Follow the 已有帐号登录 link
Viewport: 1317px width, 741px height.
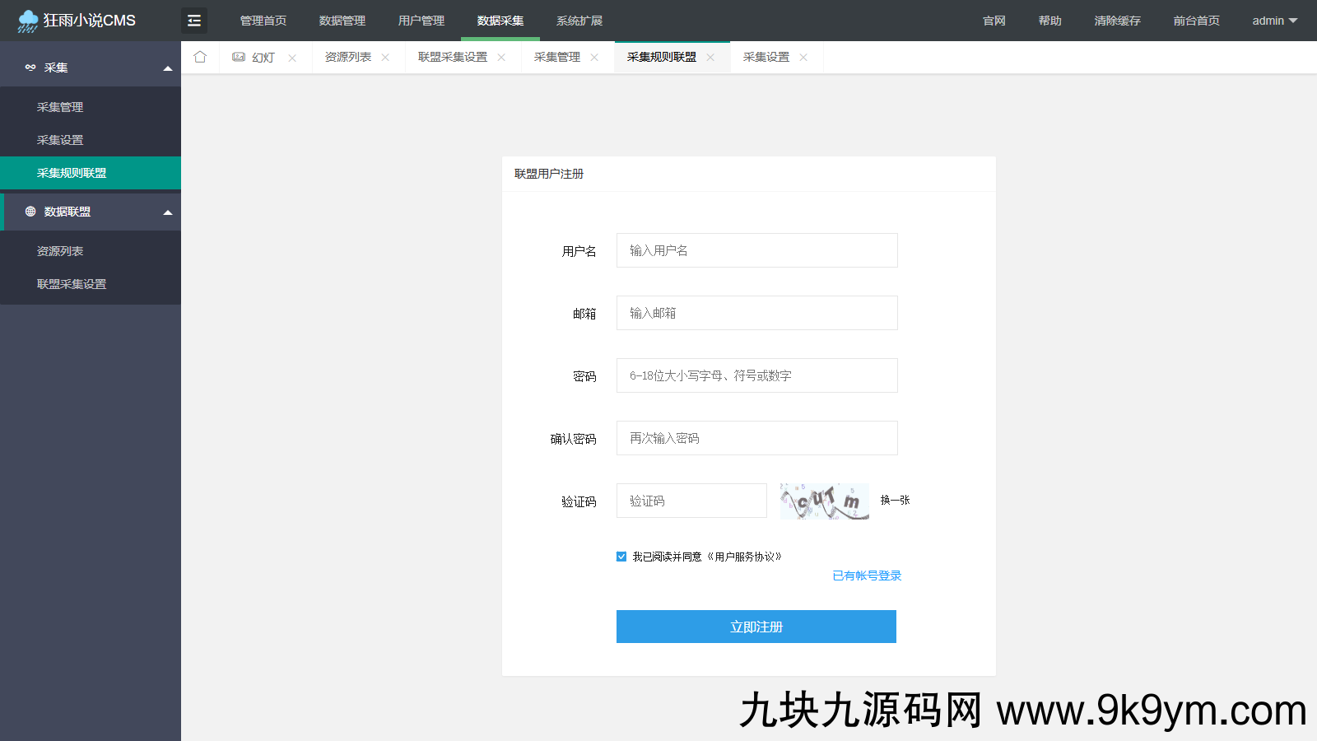pos(867,576)
